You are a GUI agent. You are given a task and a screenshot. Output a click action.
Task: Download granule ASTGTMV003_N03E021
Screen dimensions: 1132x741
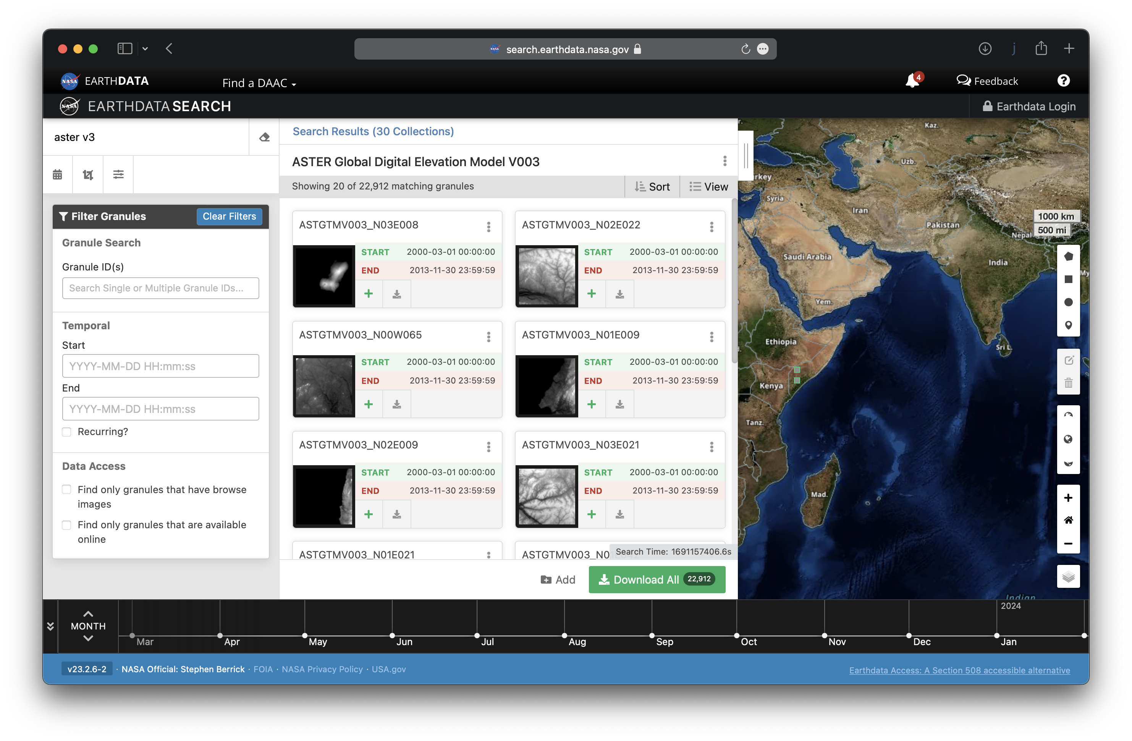(620, 514)
